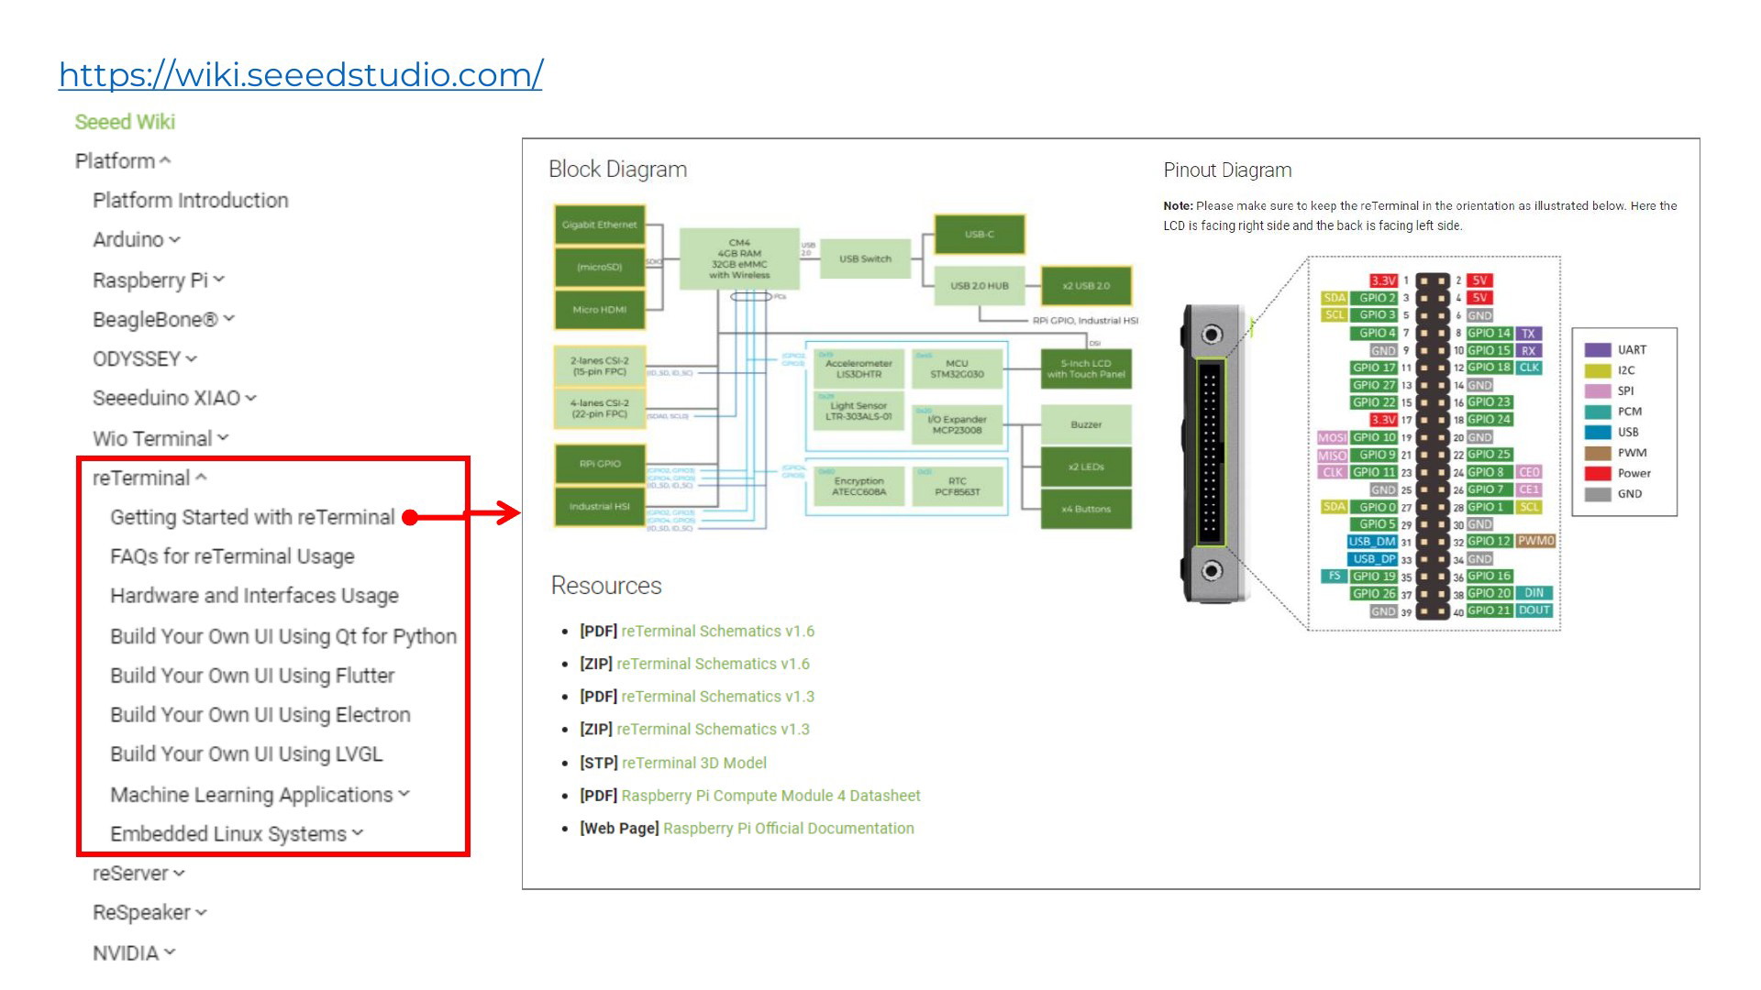Click the I2C yellow legend swatch

click(x=1598, y=370)
